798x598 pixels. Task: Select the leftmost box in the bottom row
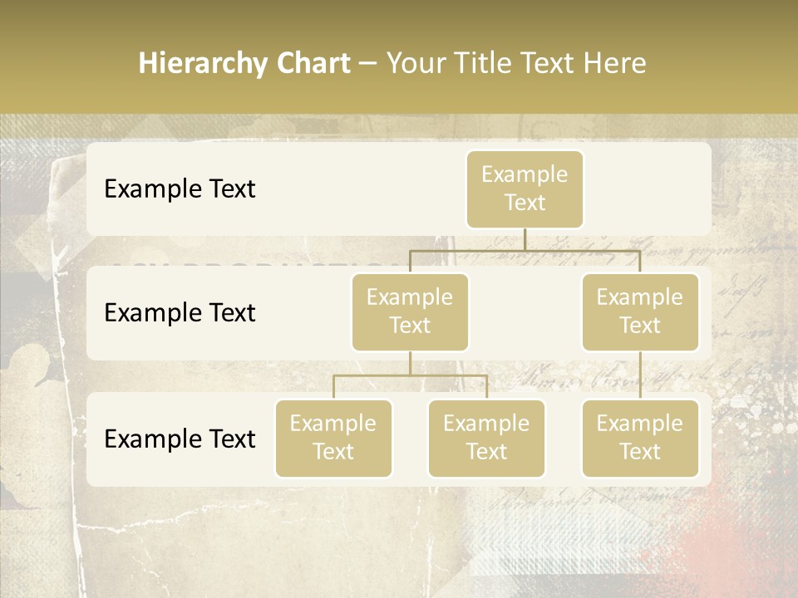(x=333, y=439)
